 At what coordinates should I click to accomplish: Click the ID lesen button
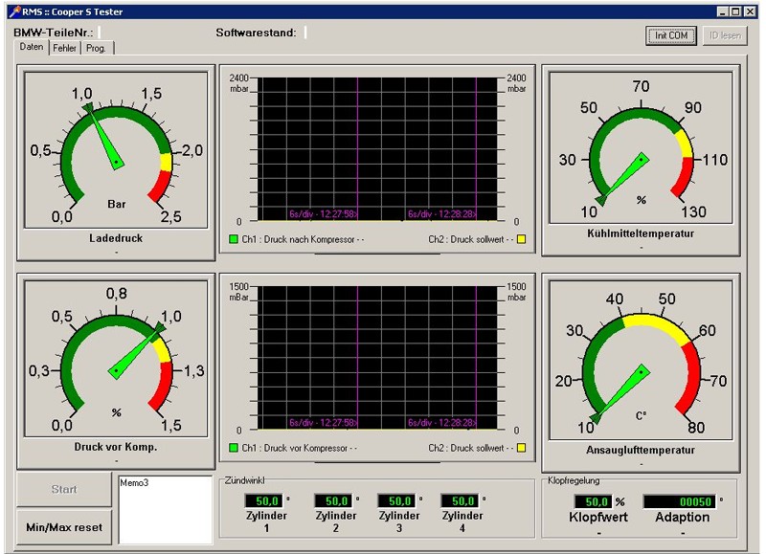pos(724,35)
